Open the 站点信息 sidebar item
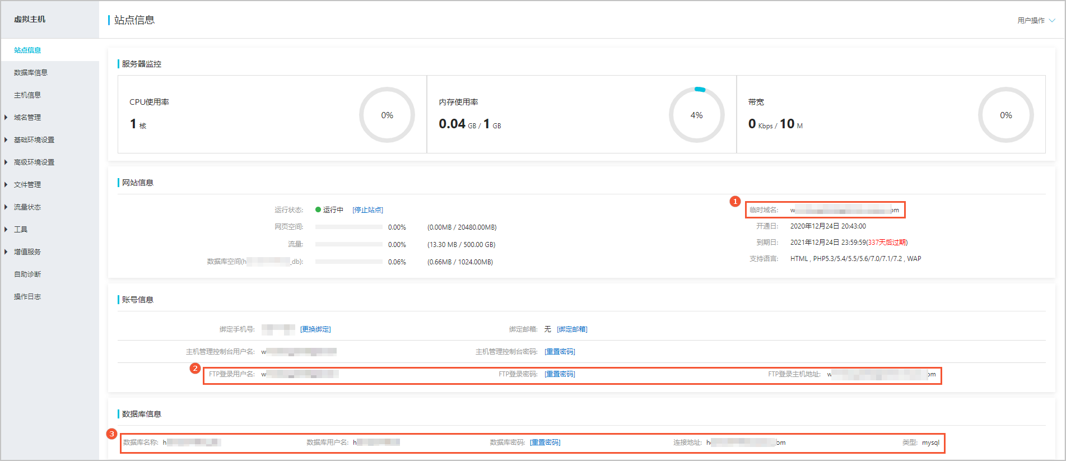 [27, 50]
